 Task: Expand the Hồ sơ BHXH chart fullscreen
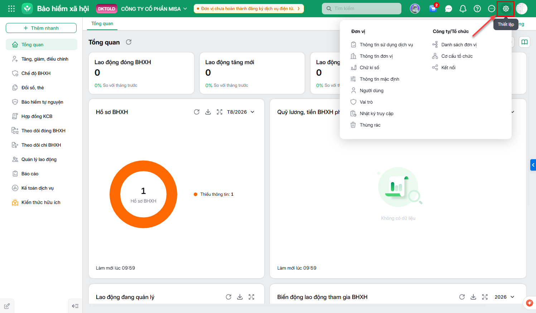point(219,112)
